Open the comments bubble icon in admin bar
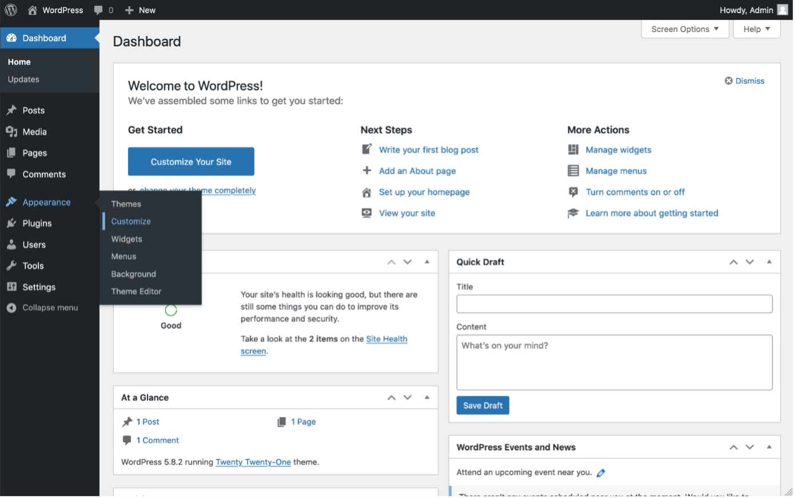This screenshot has width=795, height=498. (98, 10)
